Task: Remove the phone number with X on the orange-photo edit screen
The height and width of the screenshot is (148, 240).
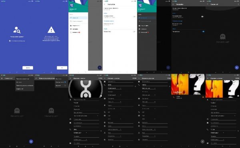Action: 238,131
